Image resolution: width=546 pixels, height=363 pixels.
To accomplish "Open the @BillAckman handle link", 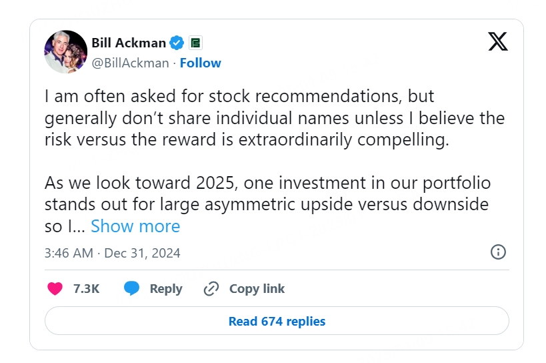I will click(130, 63).
